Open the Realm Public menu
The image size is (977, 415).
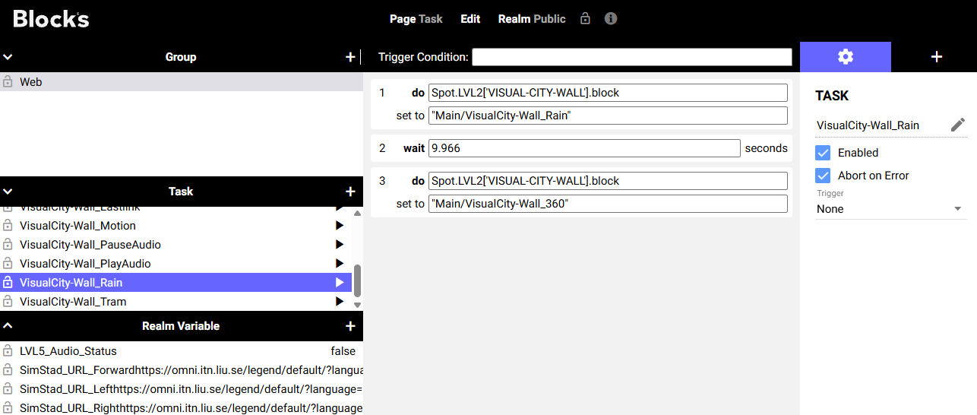[532, 19]
